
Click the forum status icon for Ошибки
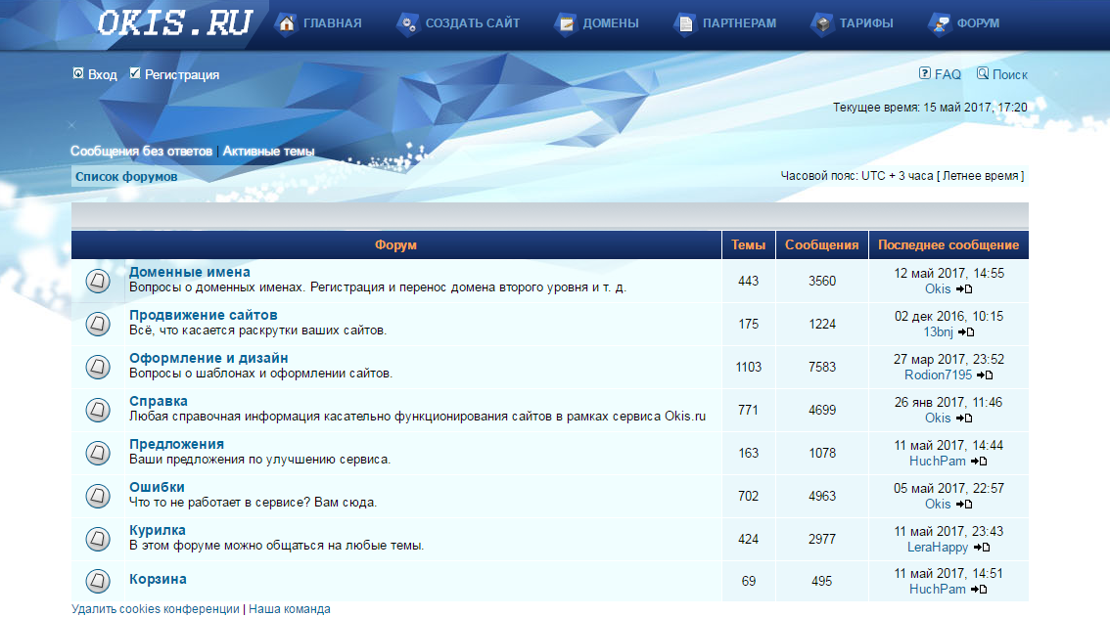pyautogui.click(x=98, y=496)
